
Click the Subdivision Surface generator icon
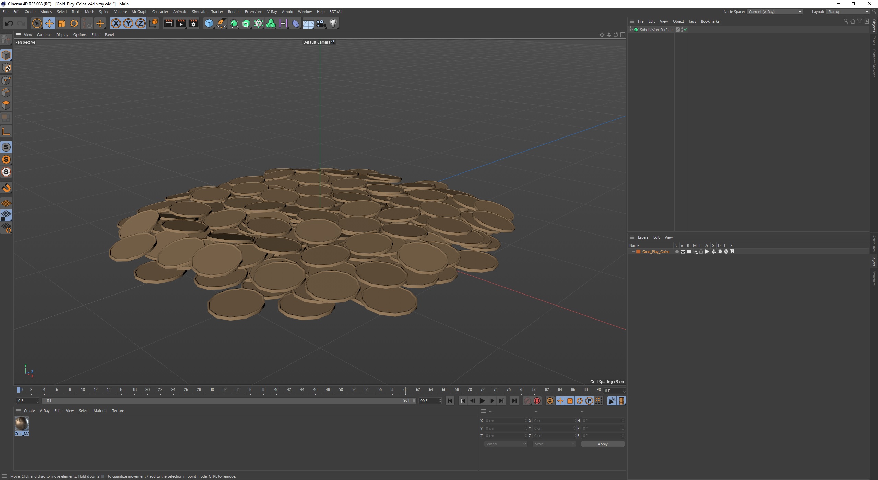coord(234,23)
